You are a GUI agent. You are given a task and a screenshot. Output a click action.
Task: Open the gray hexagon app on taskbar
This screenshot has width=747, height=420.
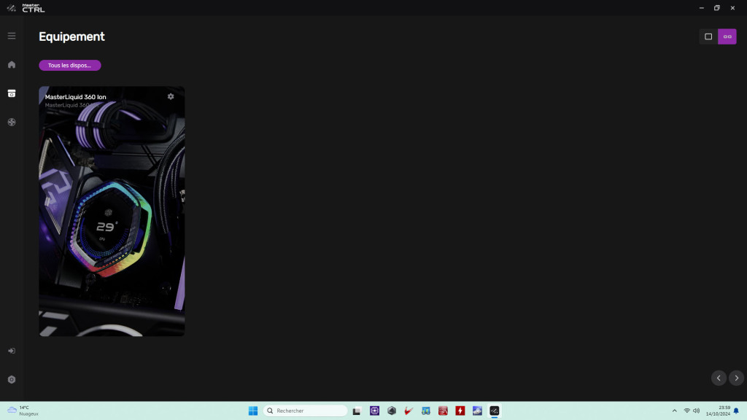392,411
